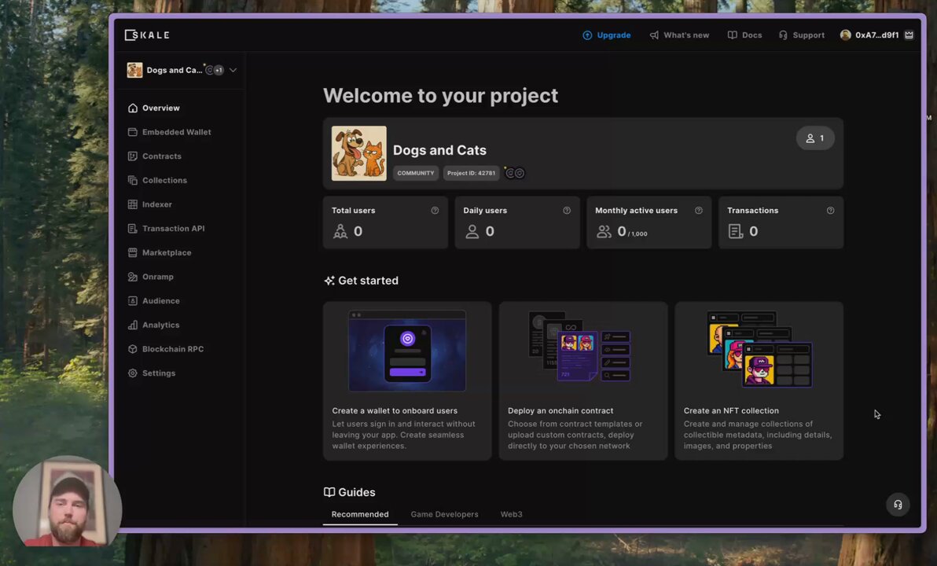Click the crown icon beside wallet address

(x=909, y=35)
